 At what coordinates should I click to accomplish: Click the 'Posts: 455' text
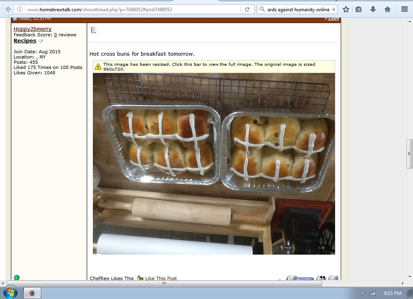(26, 62)
